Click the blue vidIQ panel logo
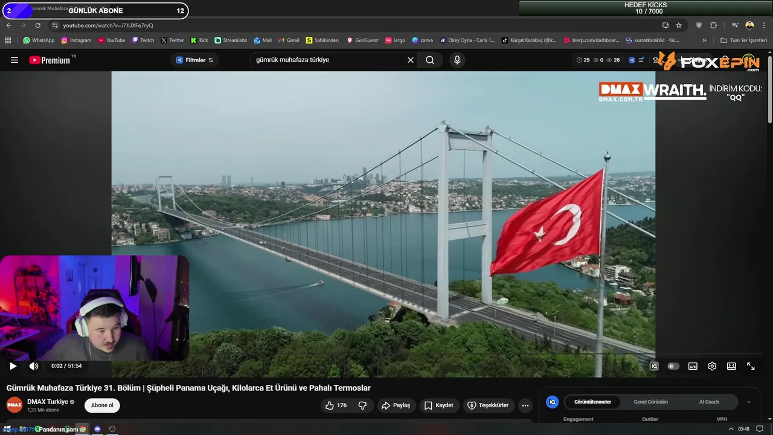 [x=552, y=402]
